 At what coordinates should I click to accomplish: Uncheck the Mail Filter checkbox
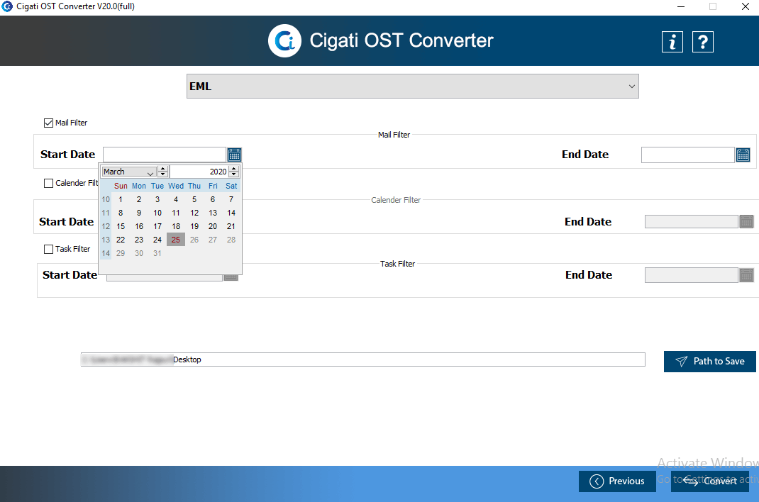click(48, 123)
